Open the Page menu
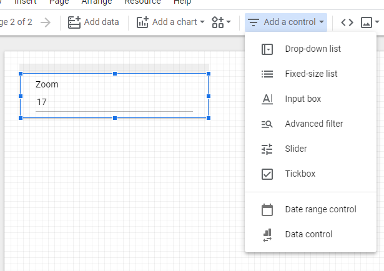 (x=59, y=2)
